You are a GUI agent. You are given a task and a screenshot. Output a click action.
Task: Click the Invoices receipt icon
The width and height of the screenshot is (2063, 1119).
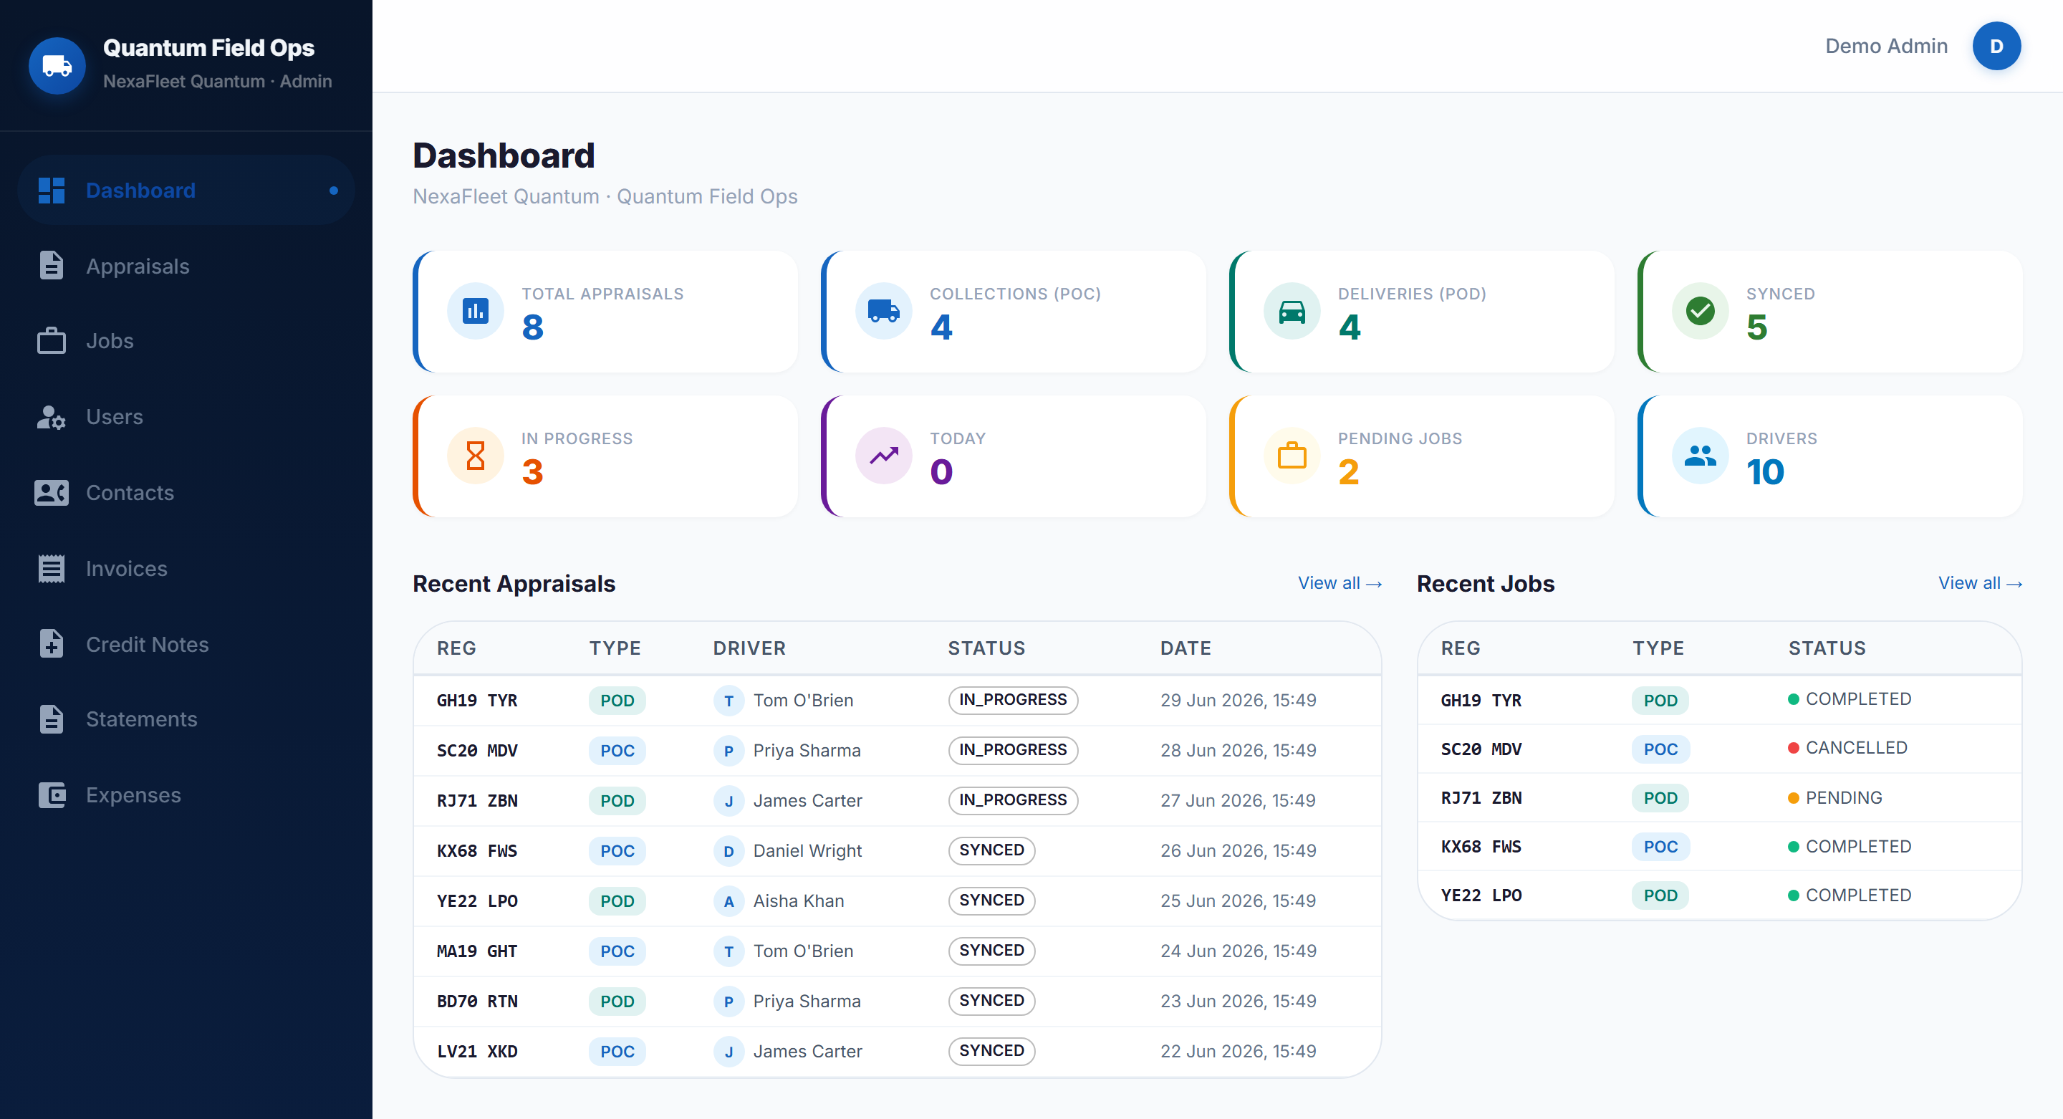pyautogui.click(x=52, y=569)
